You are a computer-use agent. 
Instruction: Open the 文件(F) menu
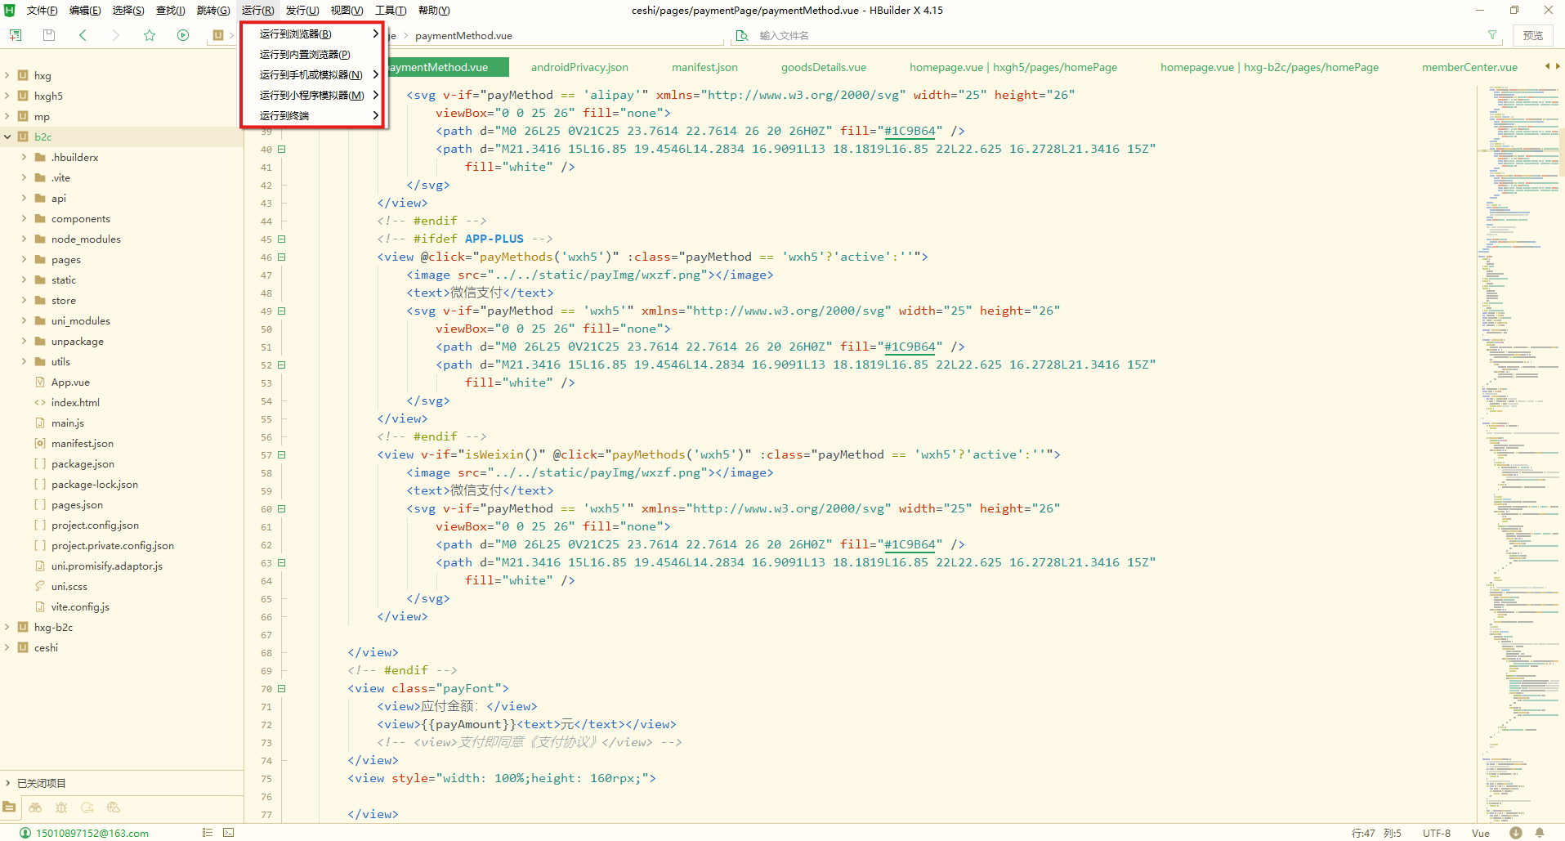point(42,10)
